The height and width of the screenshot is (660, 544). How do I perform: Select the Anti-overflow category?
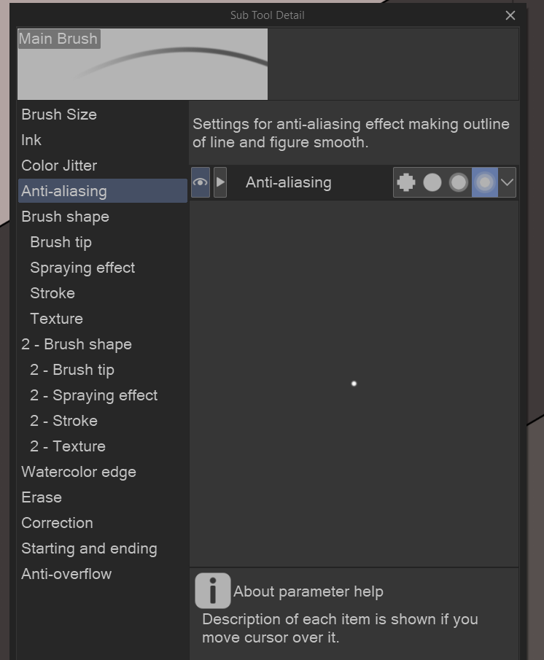[x=66, y=574]
